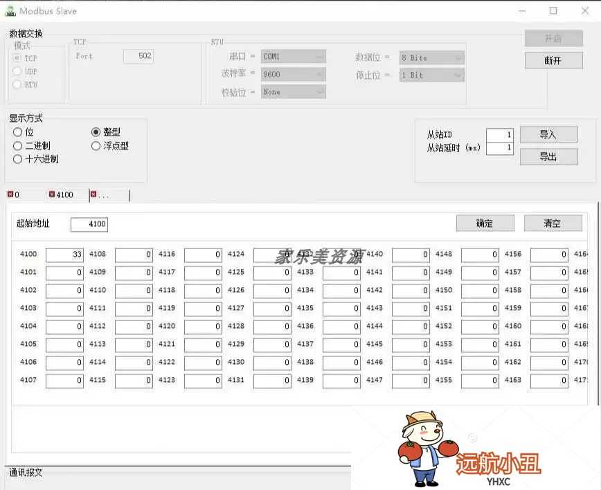Viewport: 601px width, 490px height.
Task: Click register 4100 value field showing 33
Action: [64, 255]
